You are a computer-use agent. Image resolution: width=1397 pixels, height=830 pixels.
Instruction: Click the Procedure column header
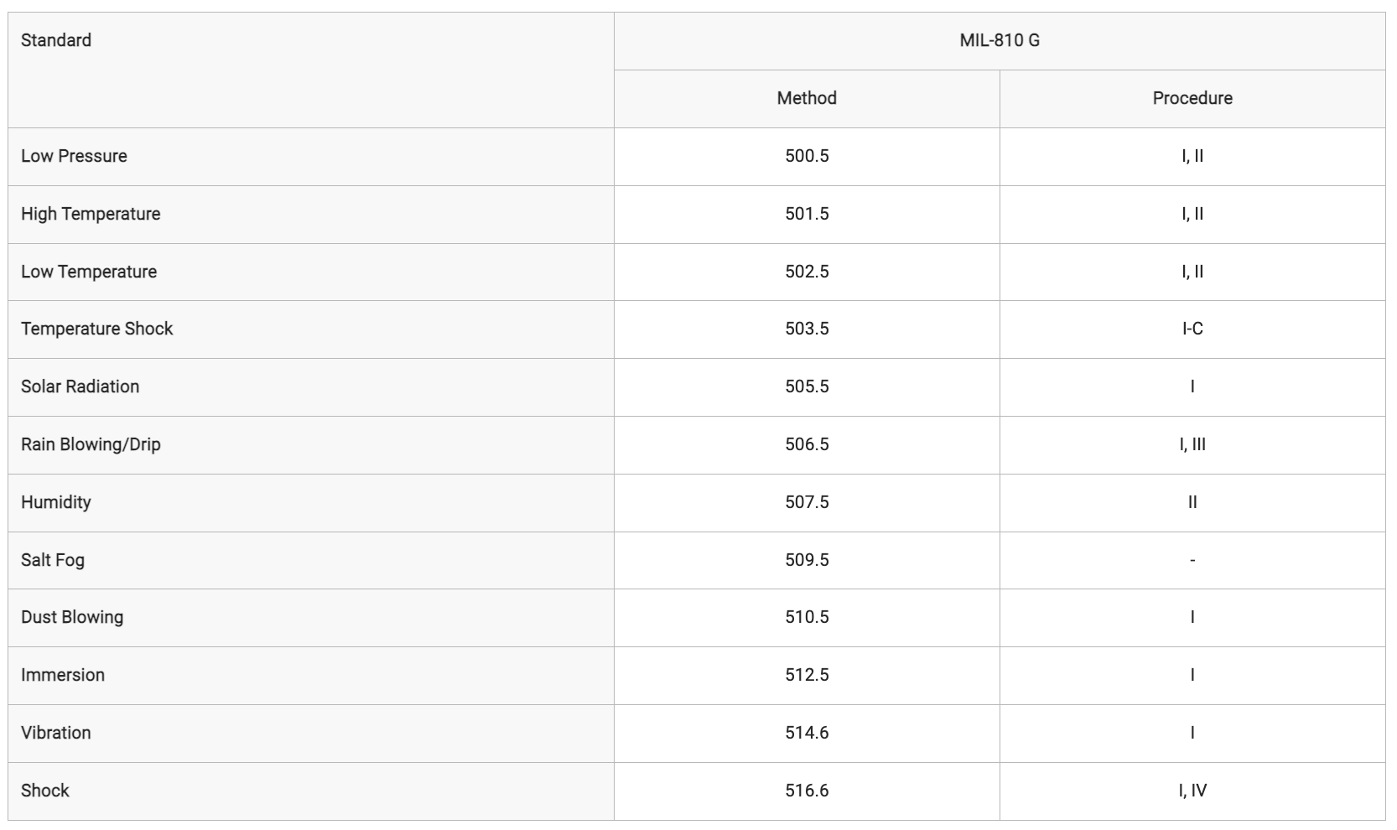pos(1192,98)
